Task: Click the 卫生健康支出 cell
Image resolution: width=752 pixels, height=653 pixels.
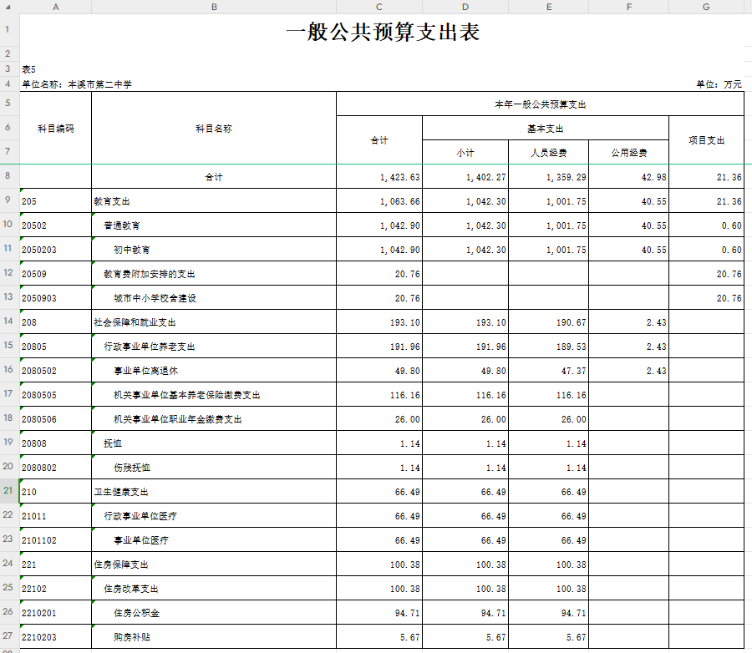Action: [214, 492]
